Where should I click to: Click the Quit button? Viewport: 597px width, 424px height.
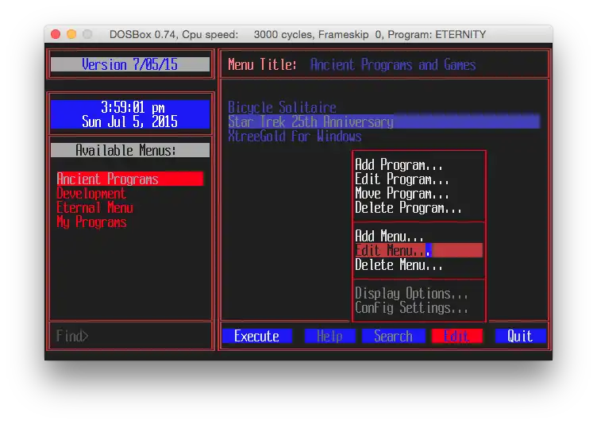click(x=521, y=336)
